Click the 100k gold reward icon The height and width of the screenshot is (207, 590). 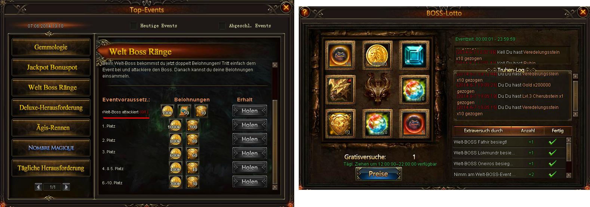coord(167,111)
